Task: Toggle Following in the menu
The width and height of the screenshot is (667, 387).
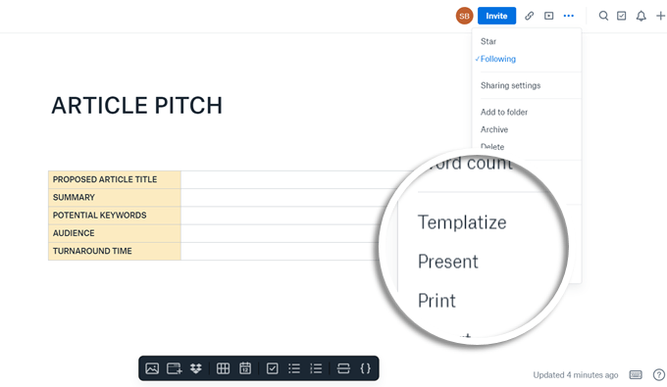Action: [497, 59]
